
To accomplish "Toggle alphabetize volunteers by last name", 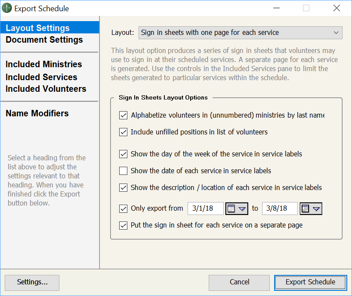I will [124, 115].
